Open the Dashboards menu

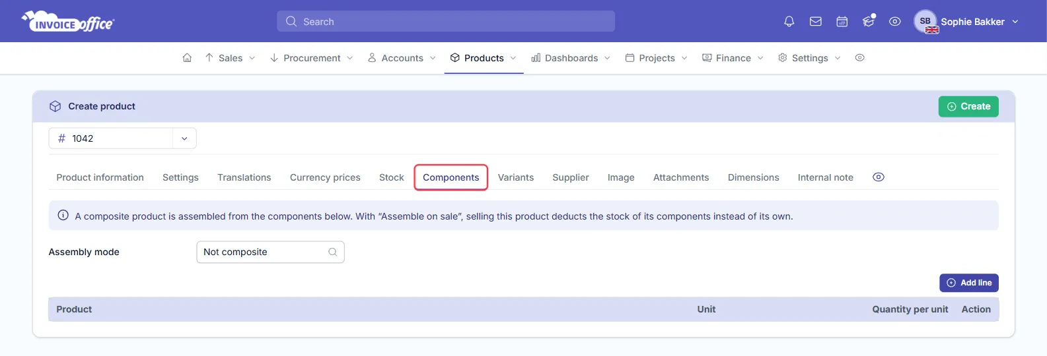(571, 58)
